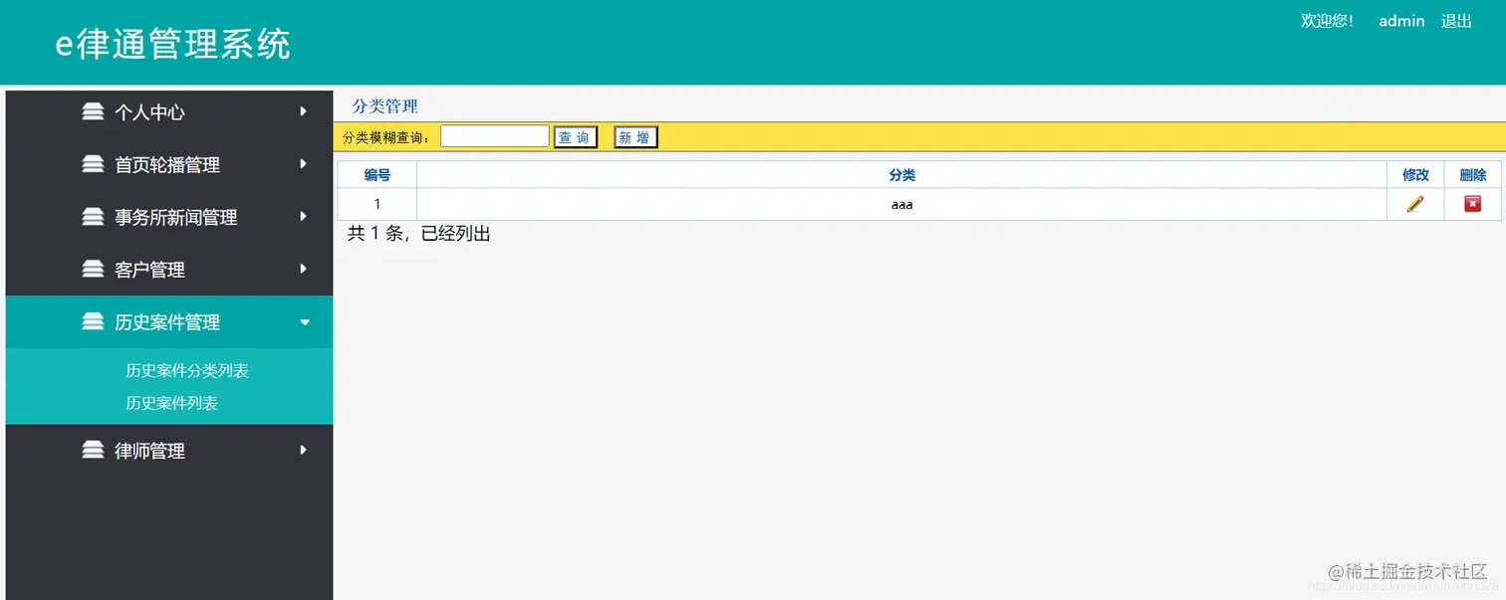The width and height of the screenshot is (1506, 600).
Task: Click the aaa category cell
Action: point(902,204)
